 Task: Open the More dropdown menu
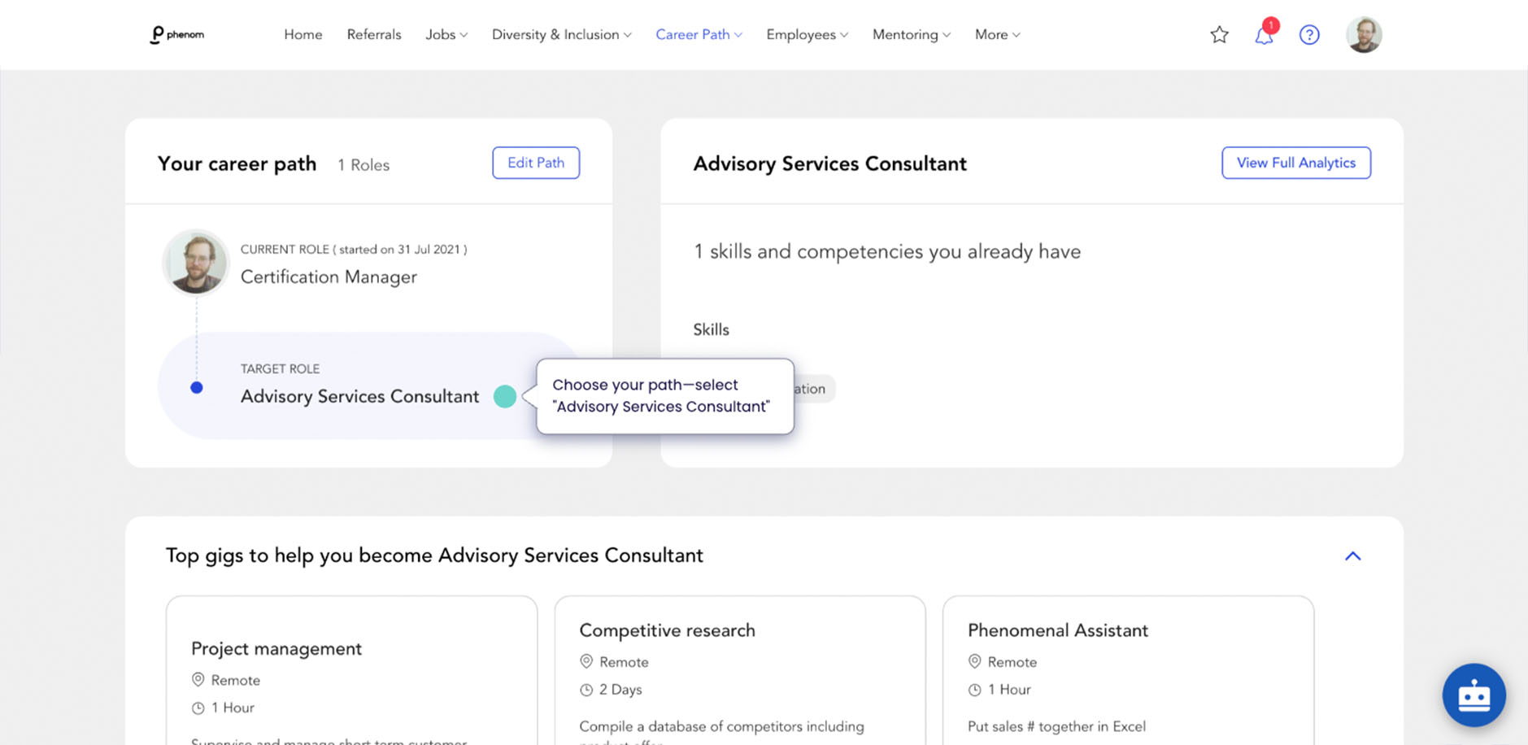coord(997,34)
